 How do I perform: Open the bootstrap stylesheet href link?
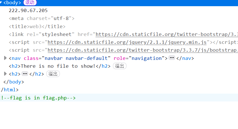167,34
